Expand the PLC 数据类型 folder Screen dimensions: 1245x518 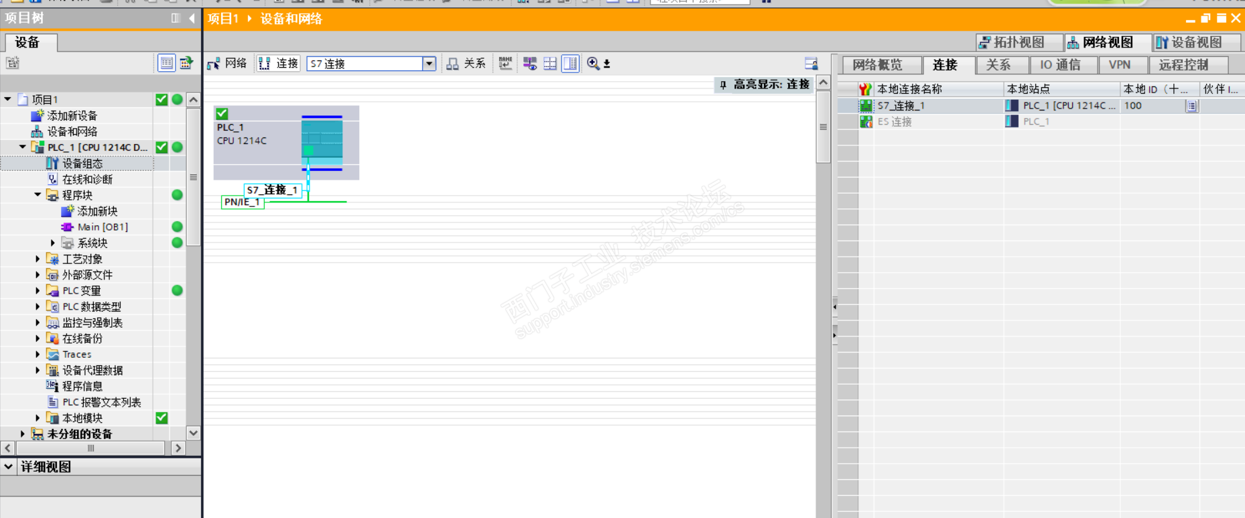pyautogui.click(x=38, y=307)
